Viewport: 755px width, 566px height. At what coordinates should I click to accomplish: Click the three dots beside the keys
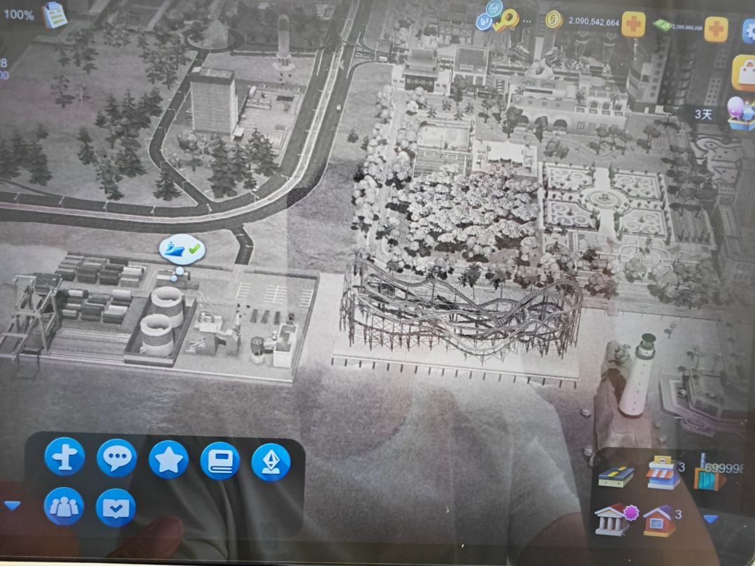[527, 21]
